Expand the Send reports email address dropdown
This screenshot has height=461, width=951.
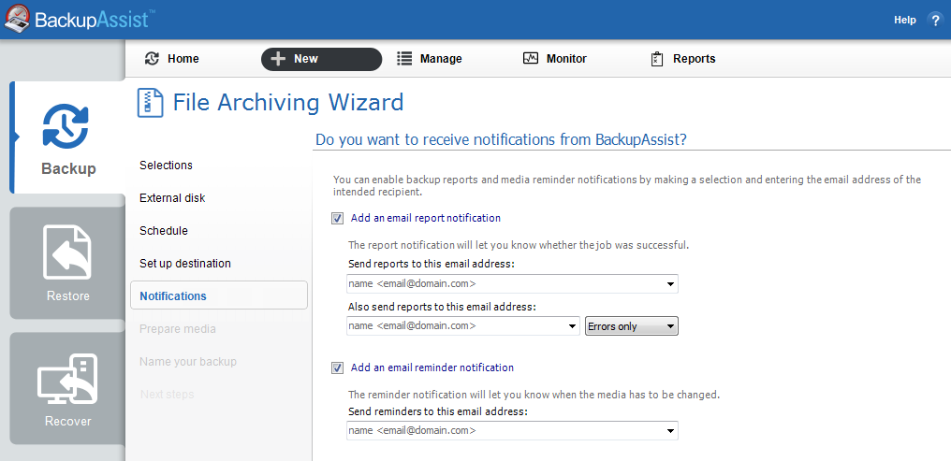tap(671, 284)
